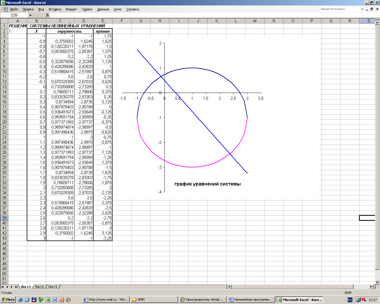Switch to the Лист2 sheet tab
Image resolution: width=380 pixels, height=304 pixels.
(39, 287)
